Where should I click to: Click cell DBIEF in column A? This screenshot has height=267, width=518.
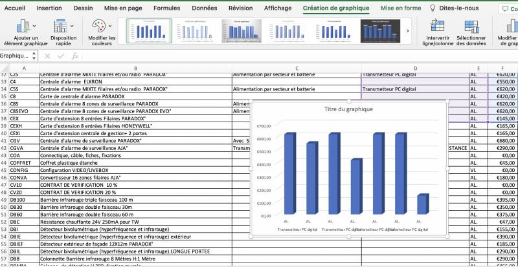24,244
